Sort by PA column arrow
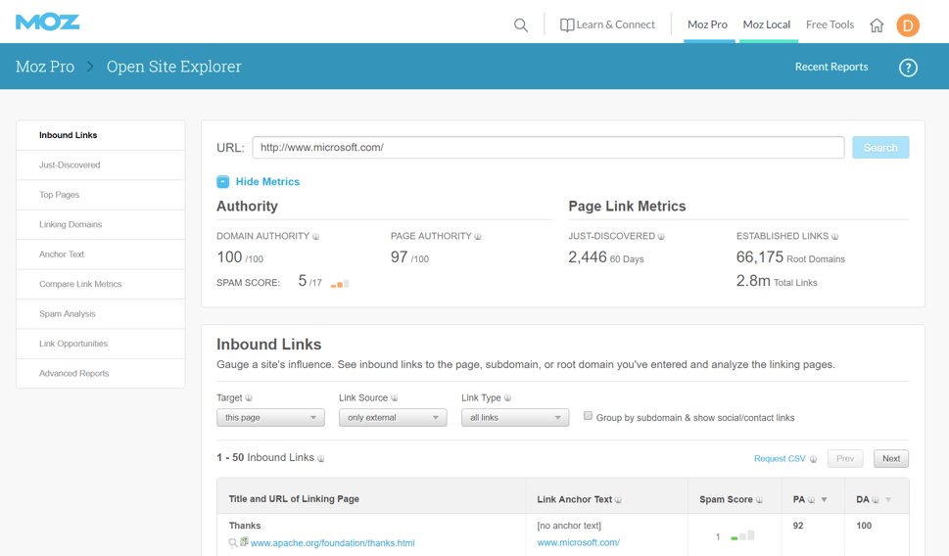 [825, 500]
